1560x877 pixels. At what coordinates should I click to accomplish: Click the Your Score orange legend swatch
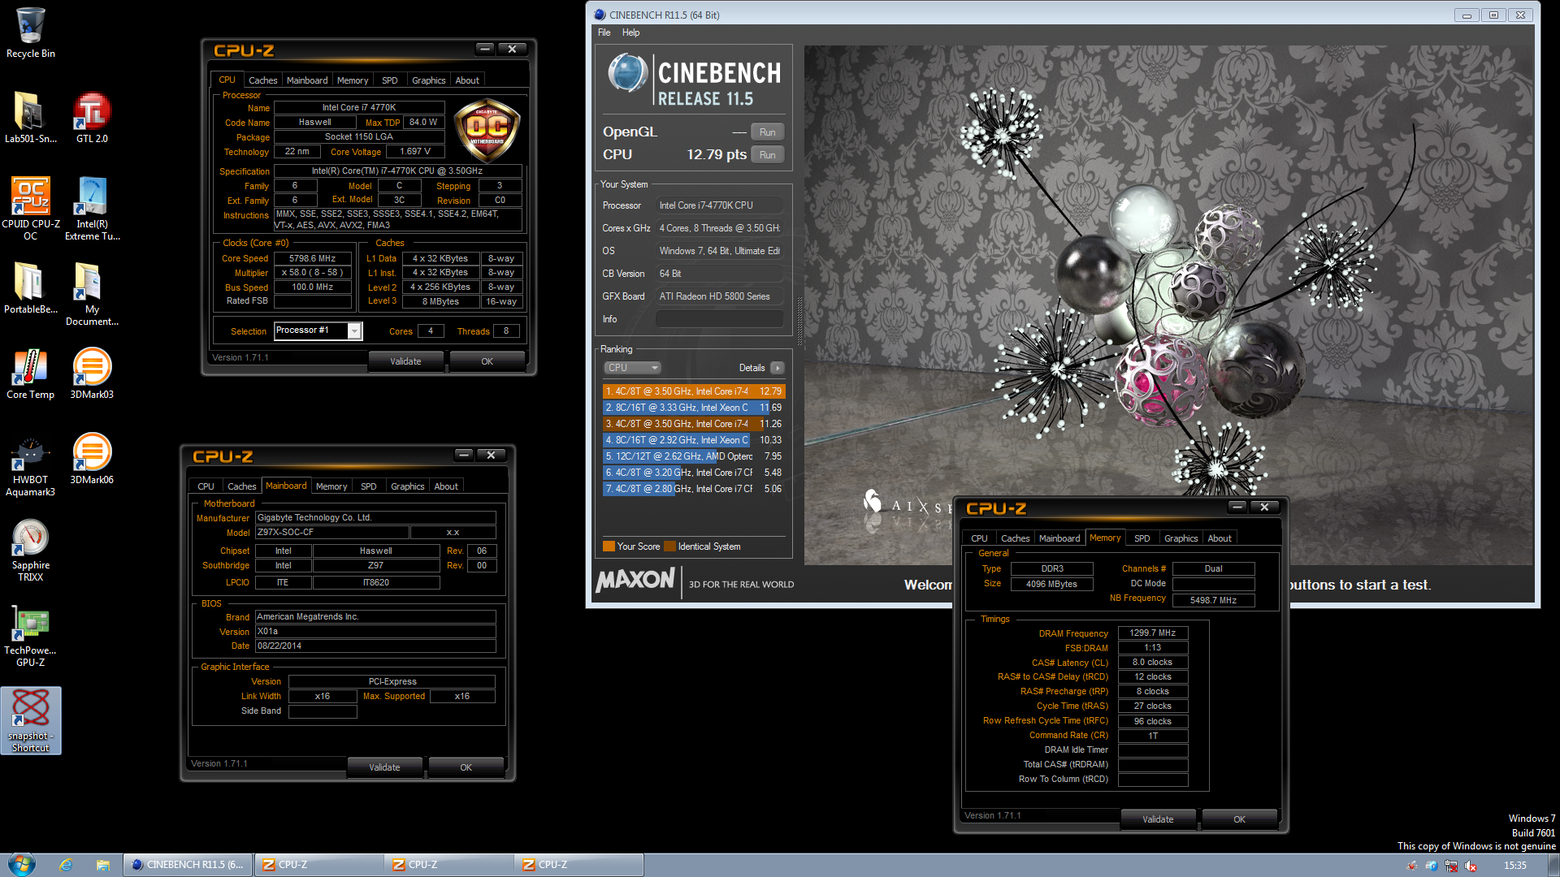click(x=609, y=547)
